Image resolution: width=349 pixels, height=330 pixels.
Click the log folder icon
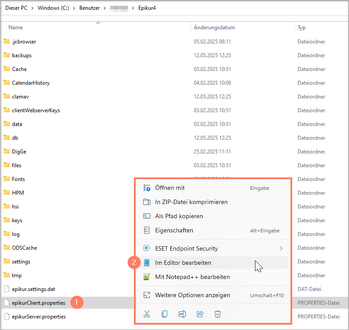pyautogui.click(x=7, y=234)
